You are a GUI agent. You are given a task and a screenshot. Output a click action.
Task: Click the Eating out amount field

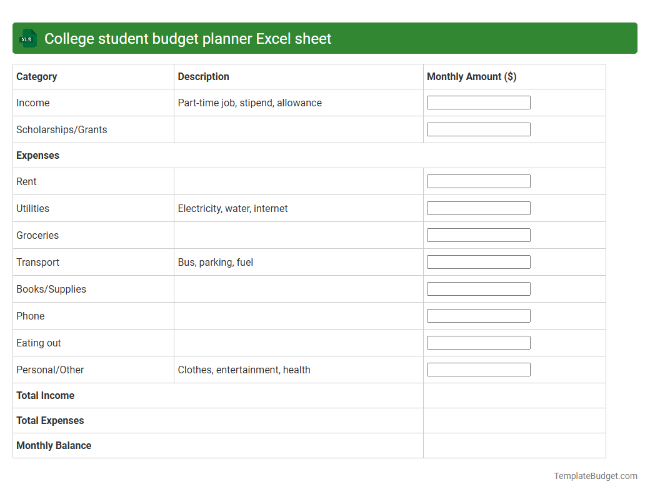click(478, 342)
